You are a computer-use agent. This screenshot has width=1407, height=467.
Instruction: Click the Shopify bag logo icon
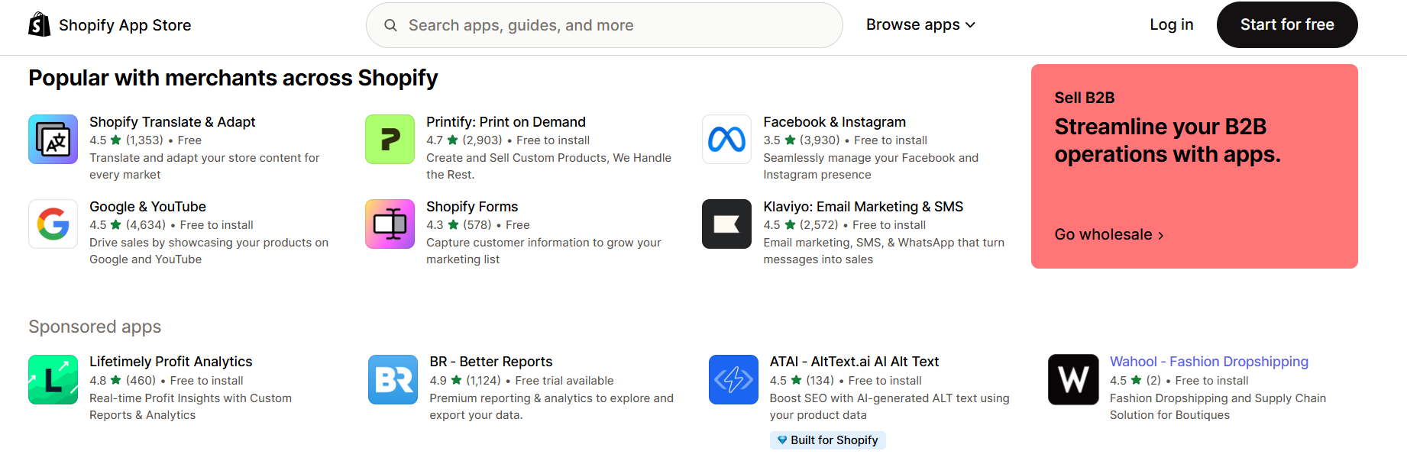pyautogui.click(x=39, y=24)
